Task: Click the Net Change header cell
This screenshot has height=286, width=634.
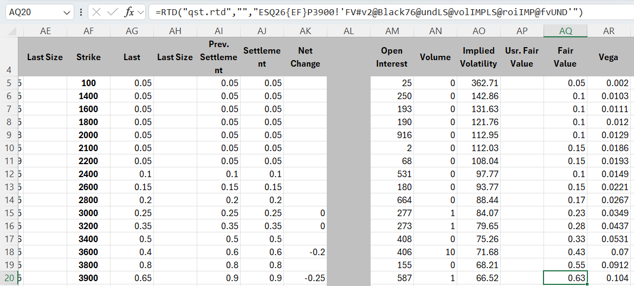Action: [305, 57]
